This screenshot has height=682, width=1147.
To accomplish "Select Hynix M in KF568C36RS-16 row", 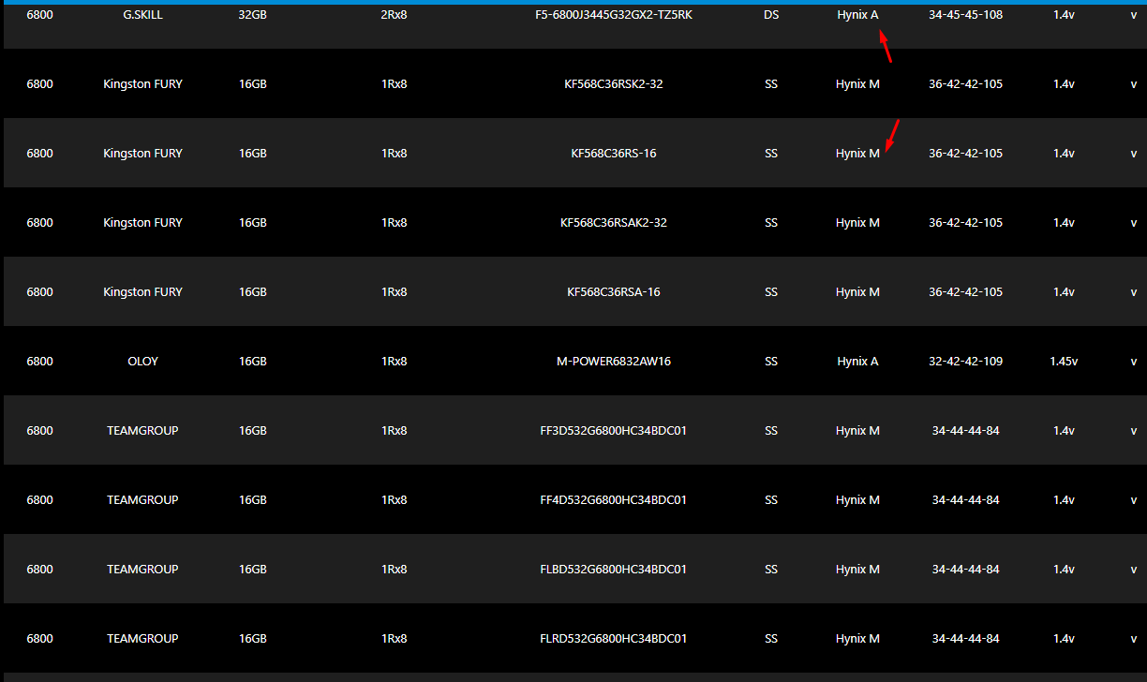I will coord(857,154).
